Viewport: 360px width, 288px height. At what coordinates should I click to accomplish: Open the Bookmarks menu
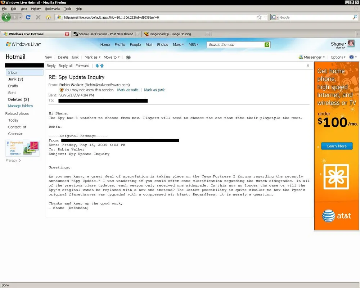52,9
